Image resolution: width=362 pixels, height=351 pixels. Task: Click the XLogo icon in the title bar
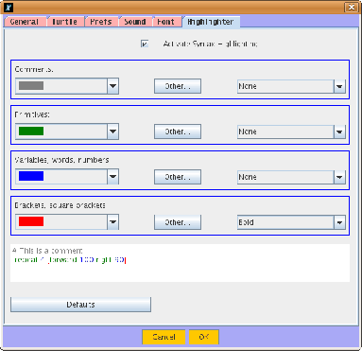9,8
